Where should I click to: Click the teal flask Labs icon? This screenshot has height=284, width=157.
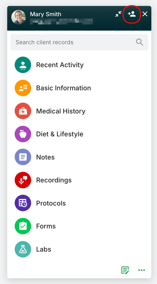point(23,249)
